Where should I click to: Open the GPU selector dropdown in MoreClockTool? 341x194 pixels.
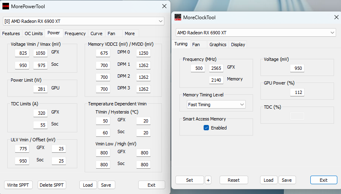tap(256, 33)
